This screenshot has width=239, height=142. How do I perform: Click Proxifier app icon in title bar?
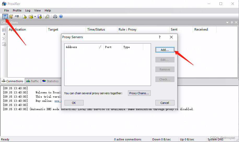4,4
